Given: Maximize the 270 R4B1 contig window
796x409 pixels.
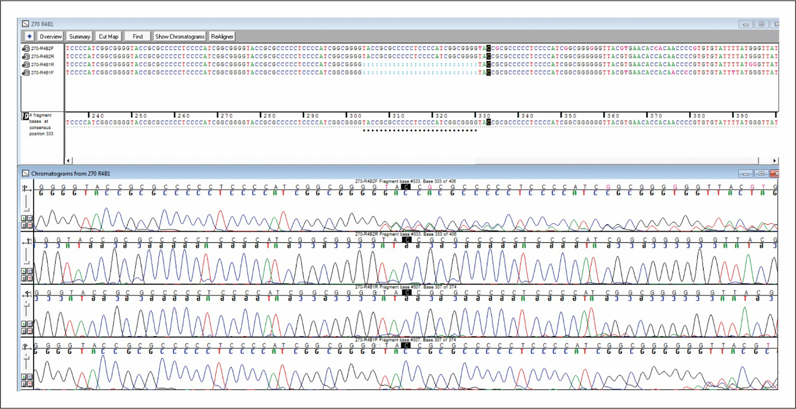Looking at the screenshot, I should tap(761, 24).
